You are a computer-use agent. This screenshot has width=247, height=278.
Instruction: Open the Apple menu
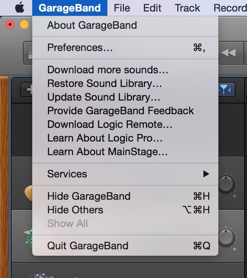point(20,8)
